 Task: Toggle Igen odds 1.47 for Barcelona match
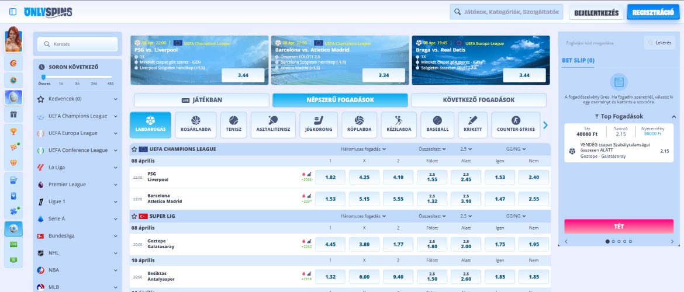tap(499, 199)
